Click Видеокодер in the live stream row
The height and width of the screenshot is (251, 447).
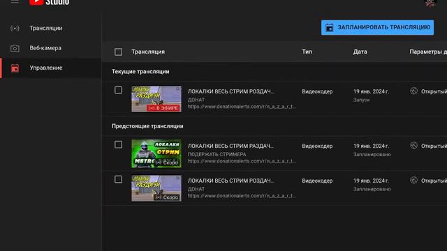click(x=317, y=91)
